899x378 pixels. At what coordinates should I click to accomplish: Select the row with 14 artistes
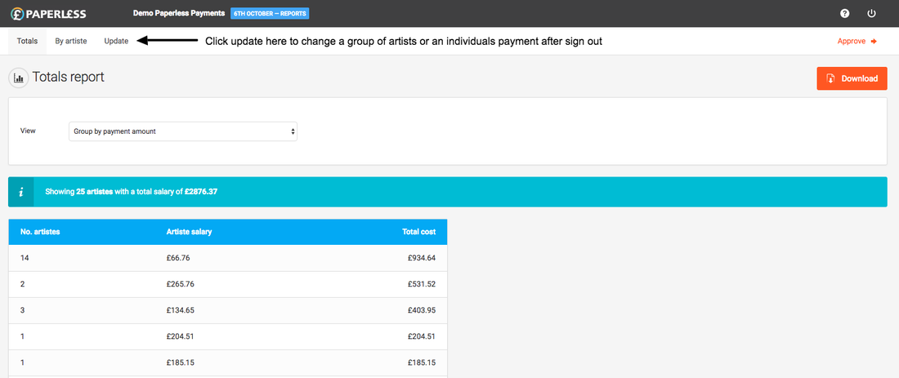click(x=227, y=258)
